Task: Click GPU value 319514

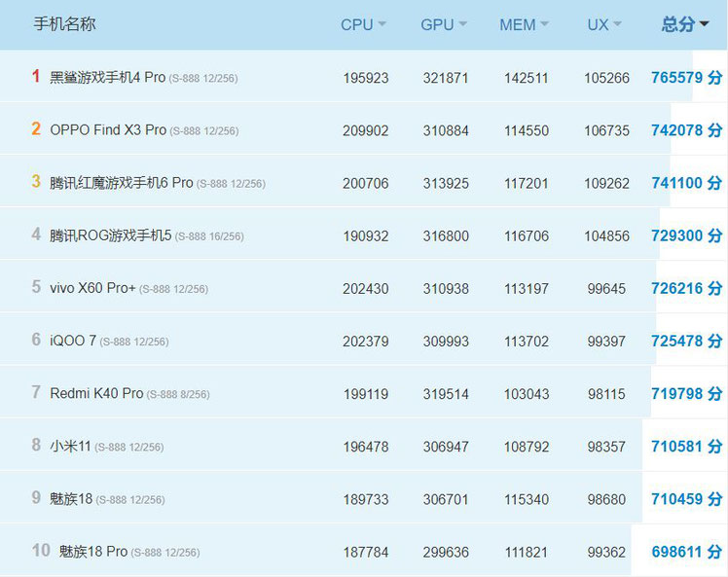Action: click(446, 394)
